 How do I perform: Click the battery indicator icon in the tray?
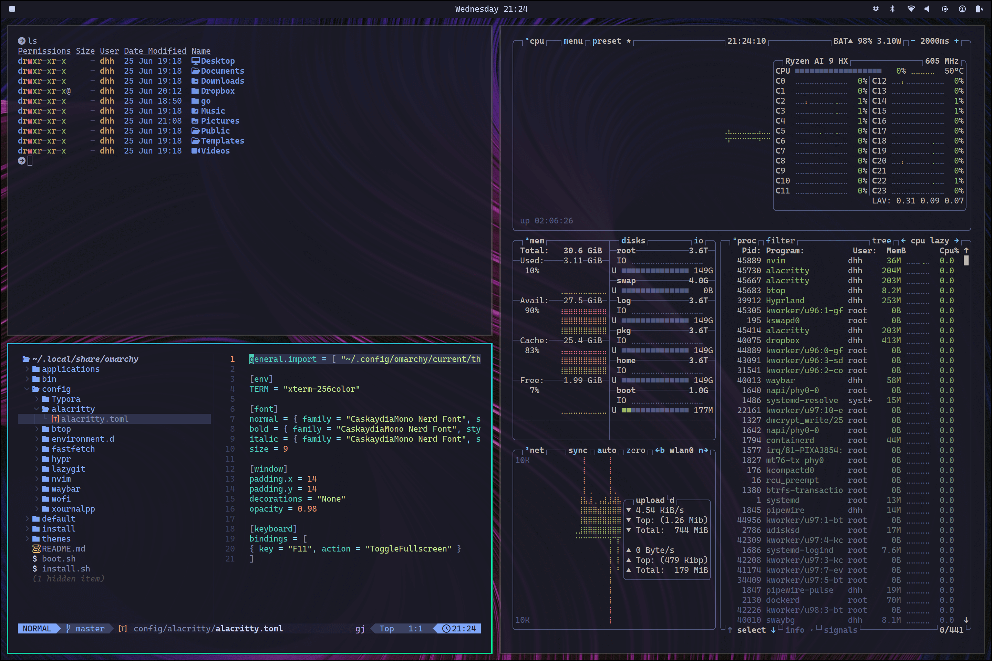980,9
